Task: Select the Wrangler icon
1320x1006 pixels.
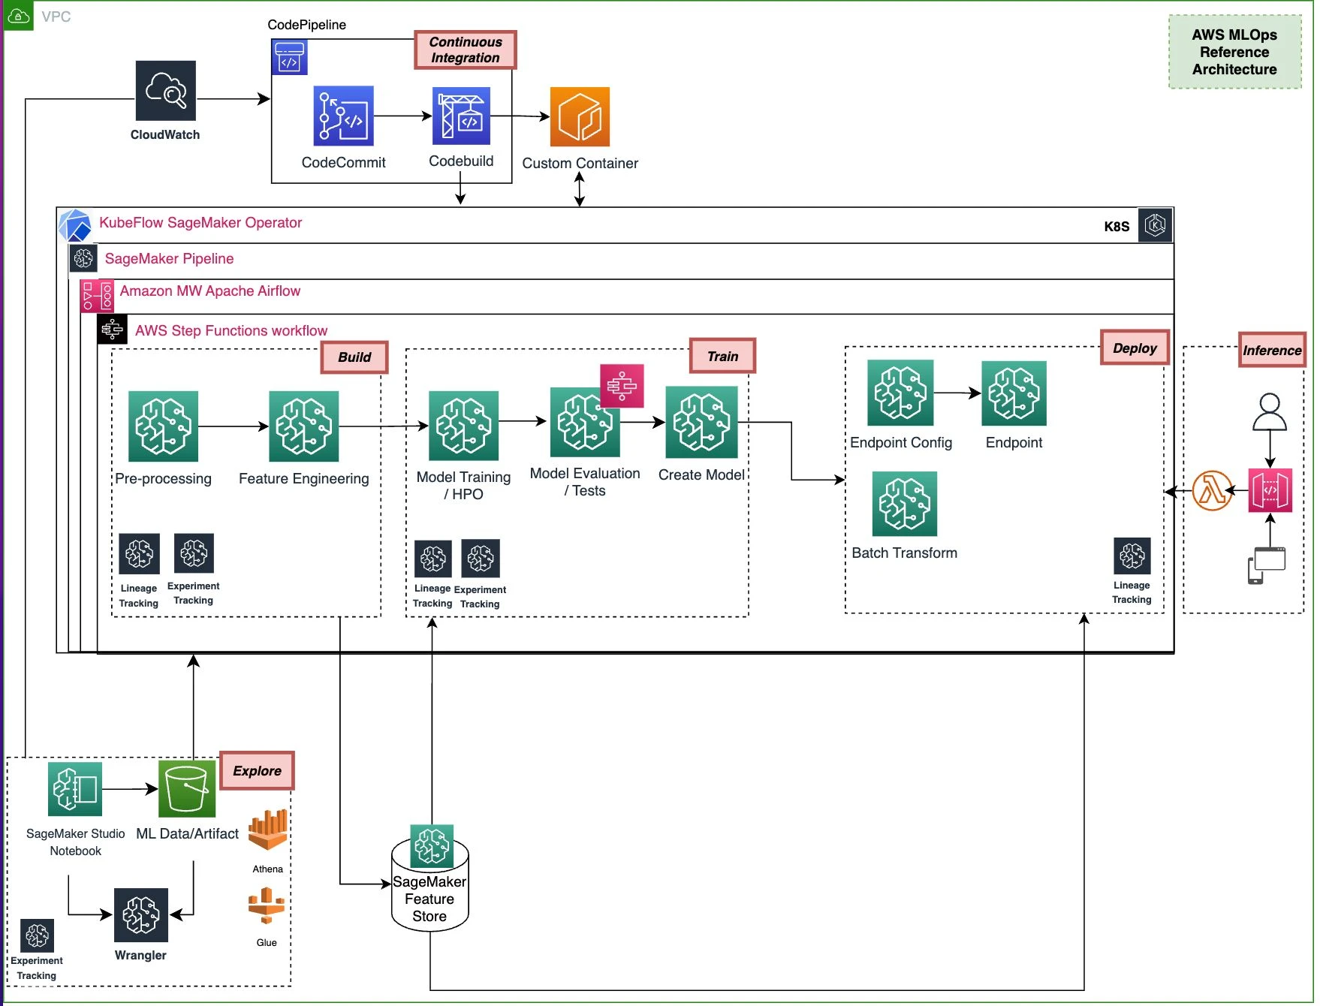Action: [x=141, y=915]
